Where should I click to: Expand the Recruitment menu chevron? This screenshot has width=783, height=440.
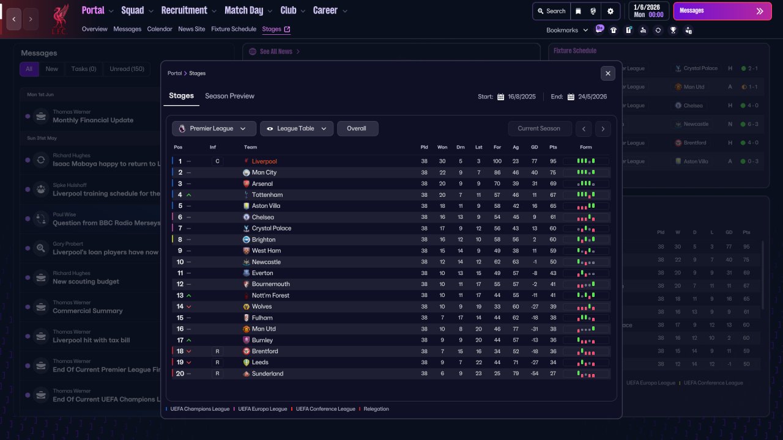[x=213, y=11]
